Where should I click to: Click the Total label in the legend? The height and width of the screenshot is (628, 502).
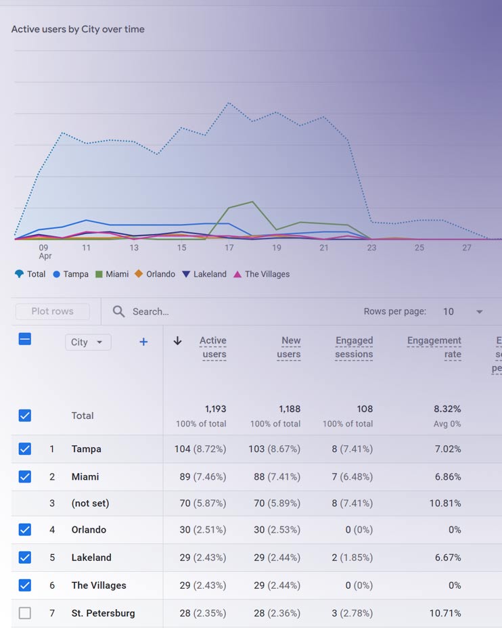tap(36, 274)
